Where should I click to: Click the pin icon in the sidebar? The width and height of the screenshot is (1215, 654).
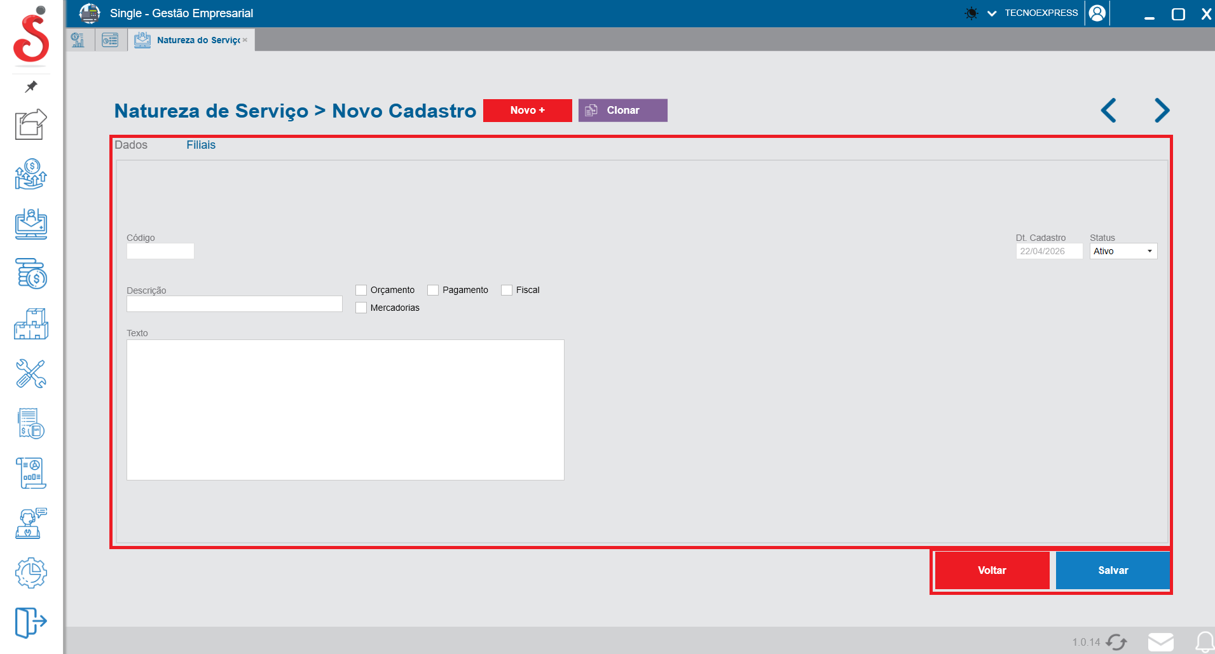31,86
